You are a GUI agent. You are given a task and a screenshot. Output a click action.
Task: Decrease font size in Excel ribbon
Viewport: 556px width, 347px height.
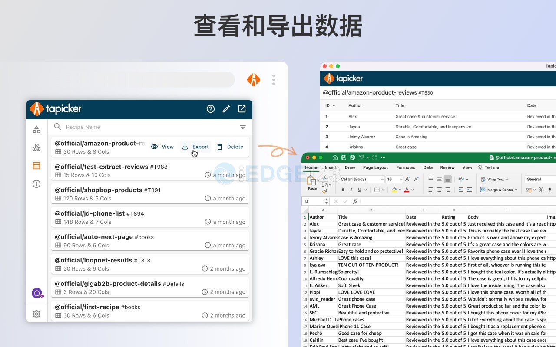point(416,179)
